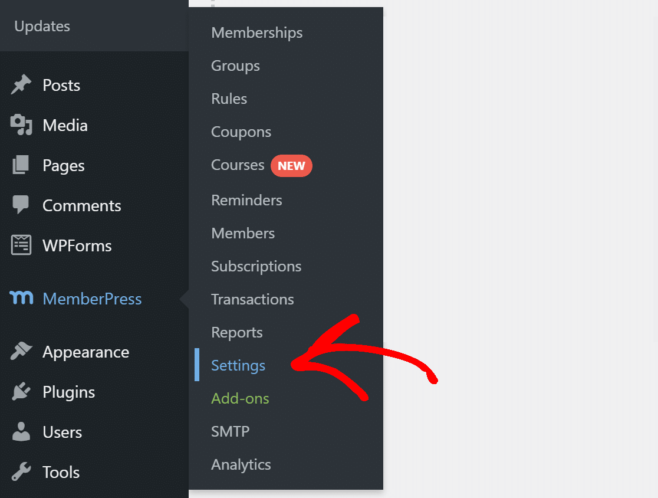Select the Pages icon
Viewport: 658px width, 498px height.
tap(21, 165)
